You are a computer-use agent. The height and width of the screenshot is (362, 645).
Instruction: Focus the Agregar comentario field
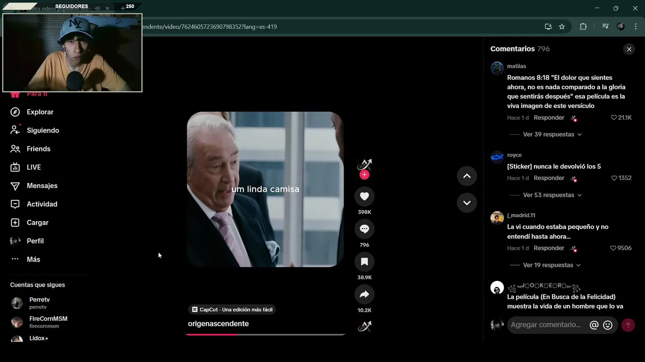tap(546, 325)
